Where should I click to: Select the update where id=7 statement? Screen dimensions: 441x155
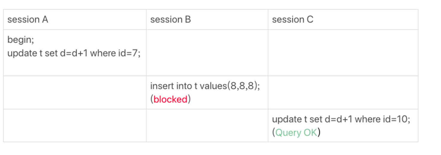tap(74, 53)
